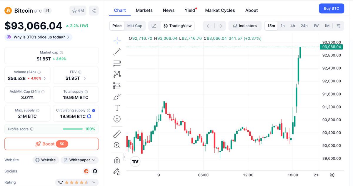Select the ruler measure tool
The image size is (353, 186).
click(117, 134)
